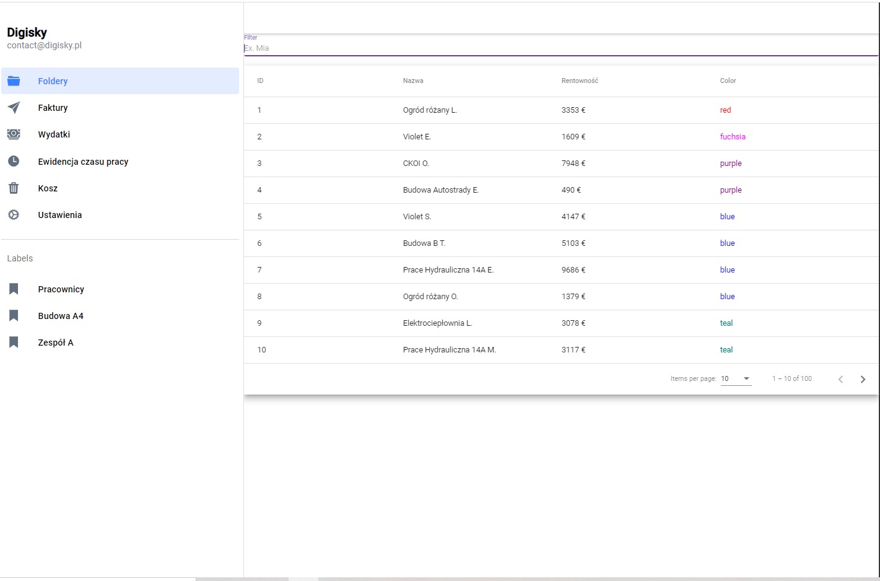Click the blue Foldery folder icon
The width and height of the screenshot is (880, 581).
(x=14, y=81)
